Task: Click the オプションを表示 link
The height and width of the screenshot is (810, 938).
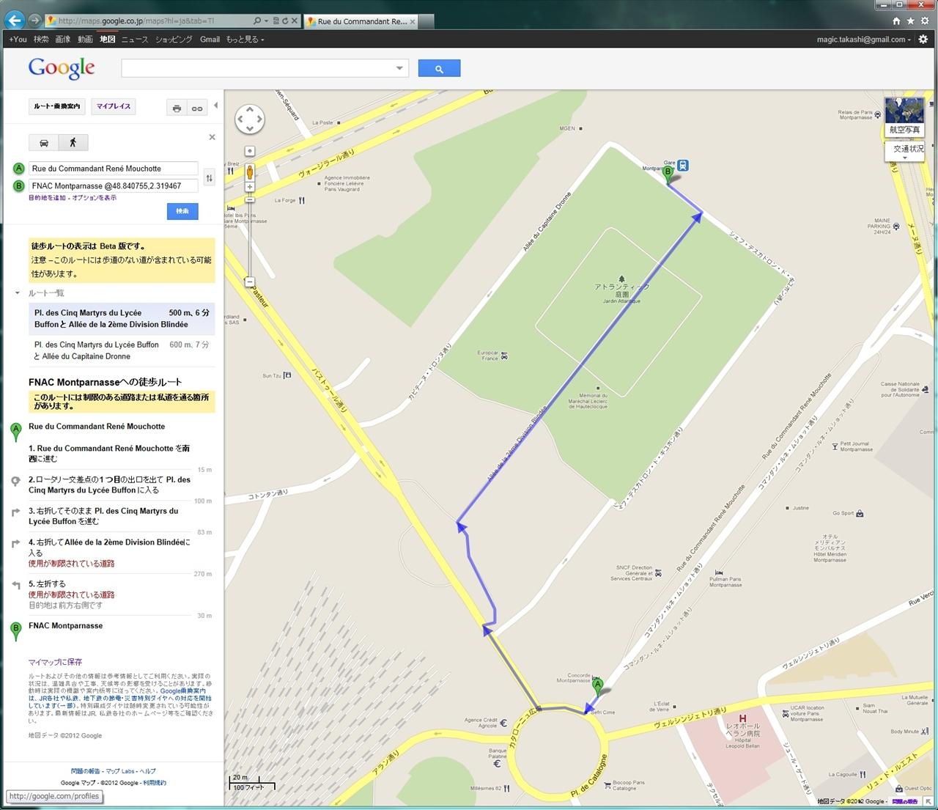Action: 93,198
